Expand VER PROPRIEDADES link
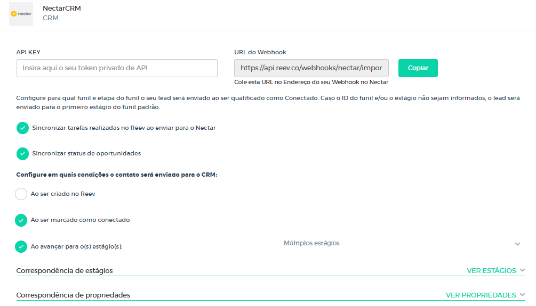Image resolution: width=536 pixels, height=306 pixels. click(481, 295)
